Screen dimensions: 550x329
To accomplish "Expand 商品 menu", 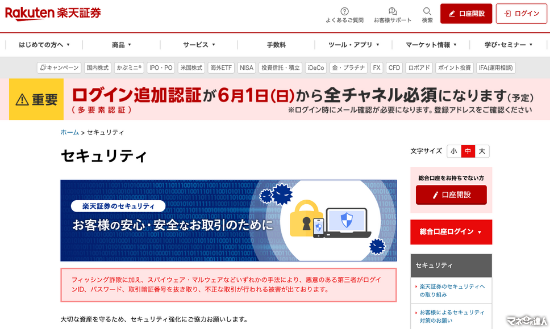I will [x=122, y=45].
